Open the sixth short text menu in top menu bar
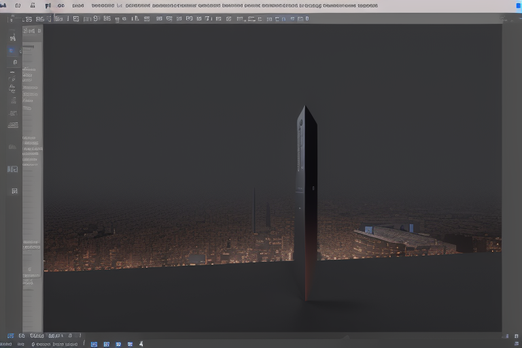 click(77, 5)
